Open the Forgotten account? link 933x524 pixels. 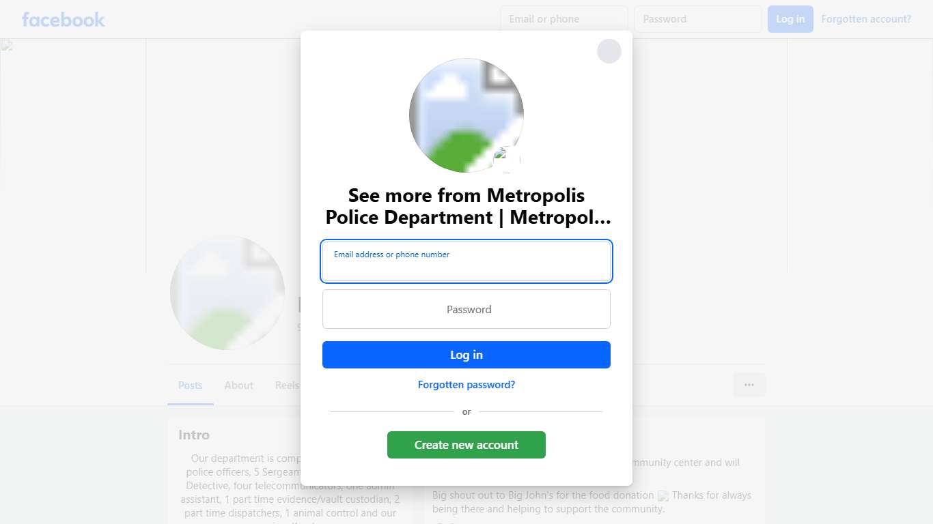pyautogui.click(x=866, y=19)
